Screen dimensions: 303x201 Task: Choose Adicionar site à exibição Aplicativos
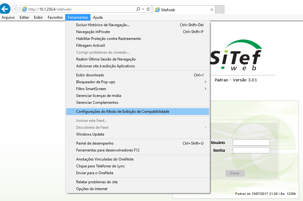[138, 66]
